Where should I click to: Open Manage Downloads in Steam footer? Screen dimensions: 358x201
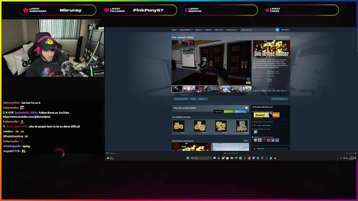pos(231,153)
